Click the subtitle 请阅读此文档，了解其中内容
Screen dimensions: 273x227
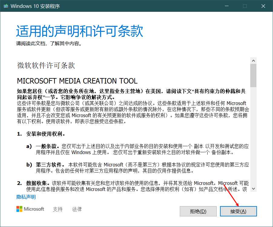pyautogui.click(x=49, y=43)
